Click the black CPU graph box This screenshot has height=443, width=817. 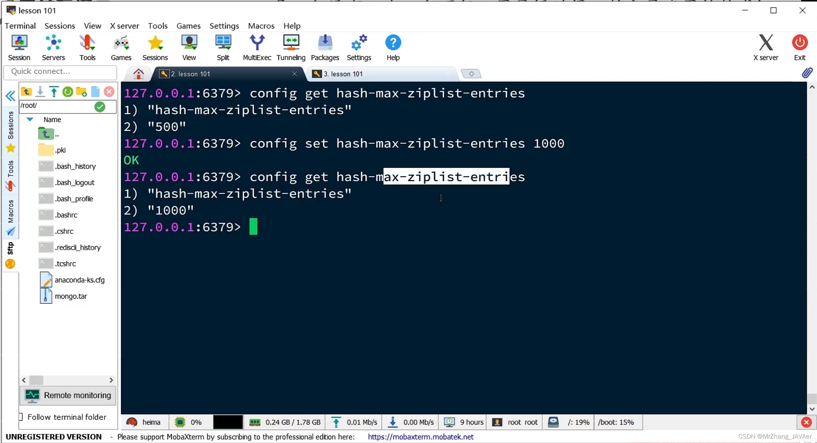228,422
